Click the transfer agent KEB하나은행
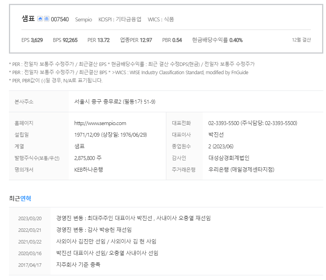This screenshot has width=326, height=280. (89, 170)
